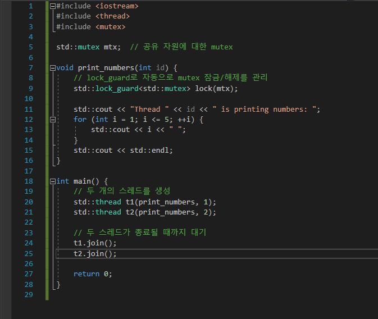
Task: Click the void keyword on line 7
Action: coord(65,68)
